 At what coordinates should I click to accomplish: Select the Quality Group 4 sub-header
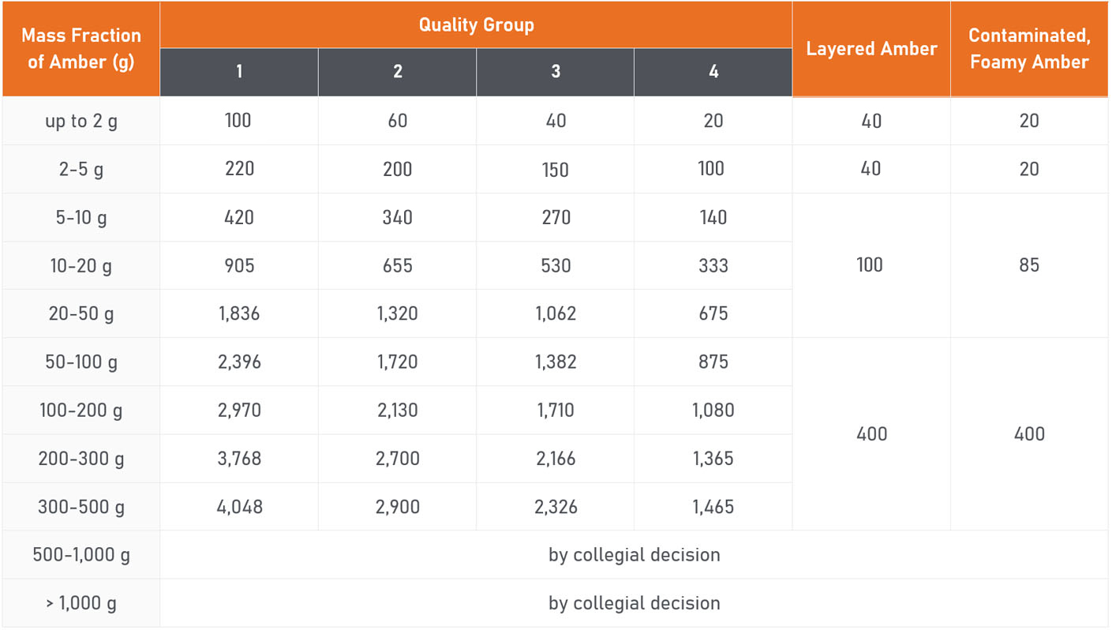(713, 72)
